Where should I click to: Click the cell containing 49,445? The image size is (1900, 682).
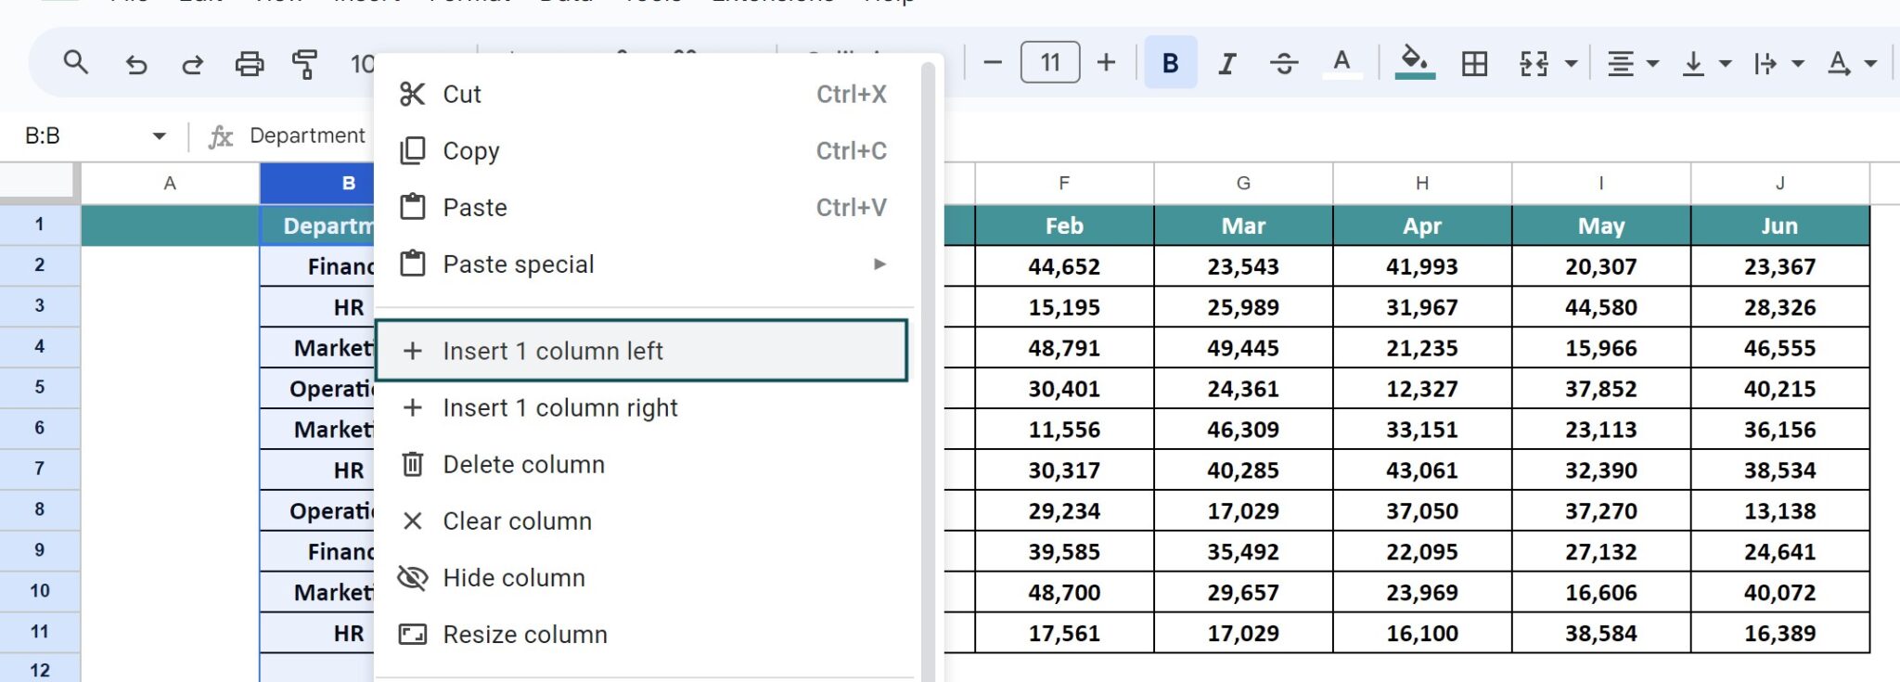(x=1243, y=348)
